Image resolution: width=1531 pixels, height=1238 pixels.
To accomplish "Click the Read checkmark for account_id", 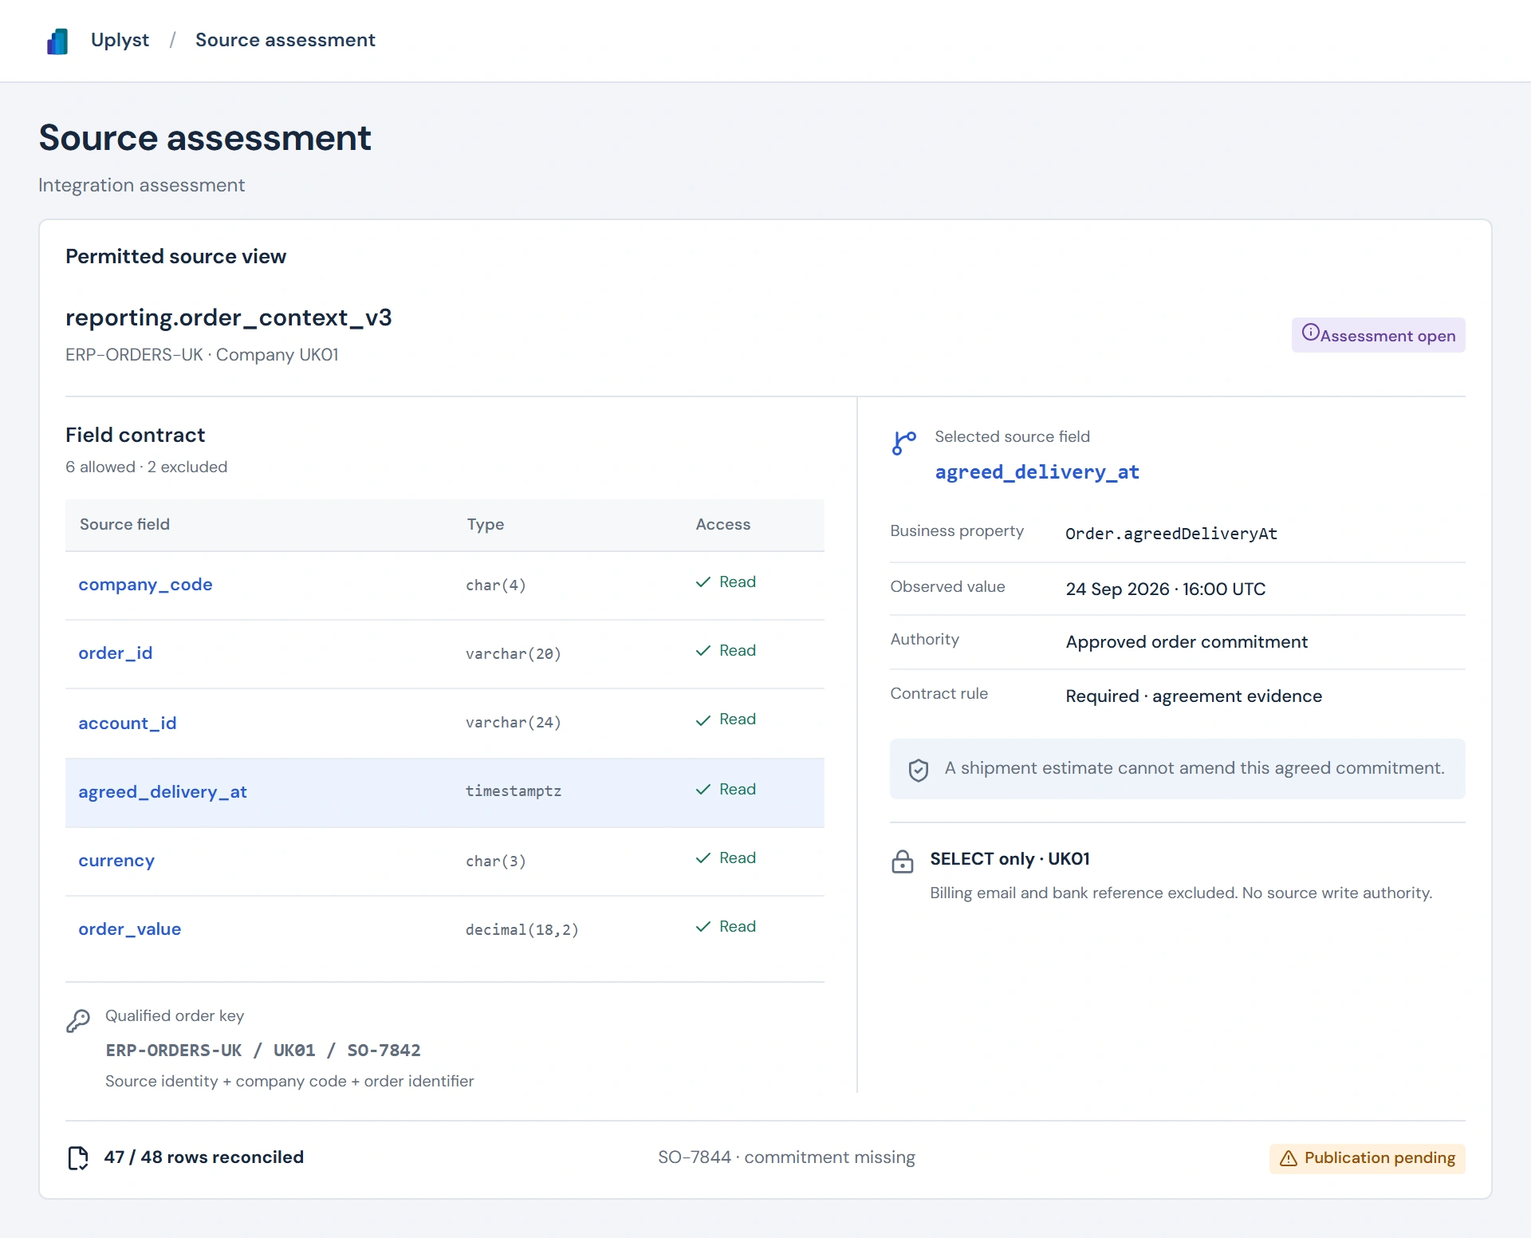I will (x=703, y=720).
